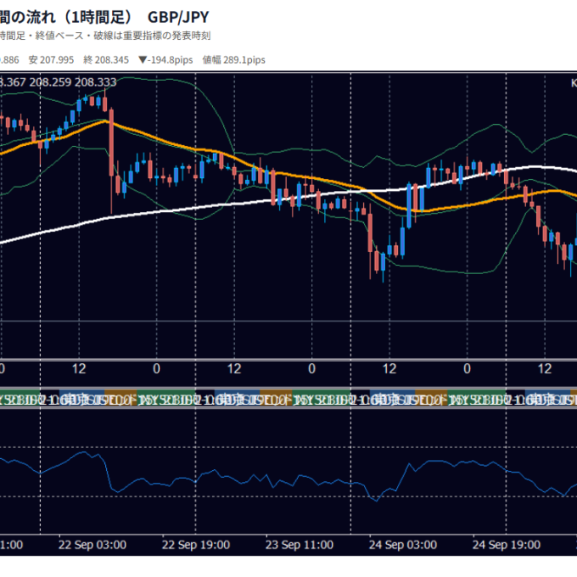
Task: Select the low price value 安 207.995
Action: (51, 60)
